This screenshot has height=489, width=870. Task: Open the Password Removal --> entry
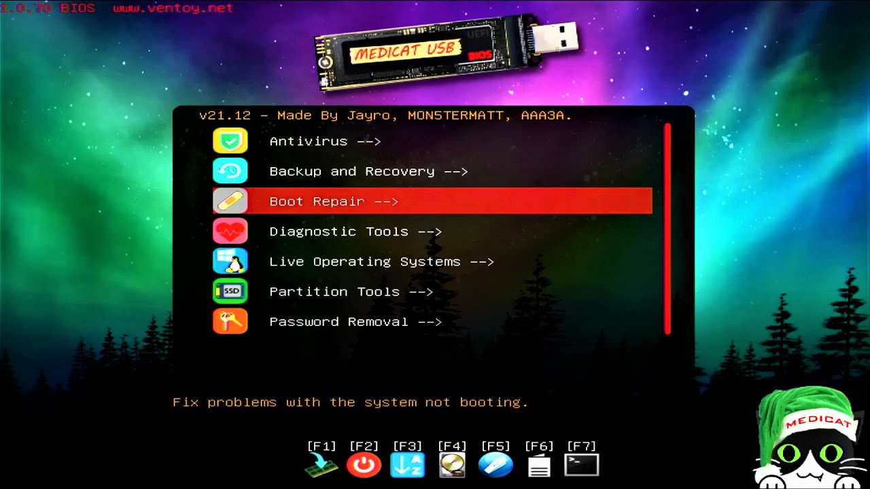(x=432, y=321)
